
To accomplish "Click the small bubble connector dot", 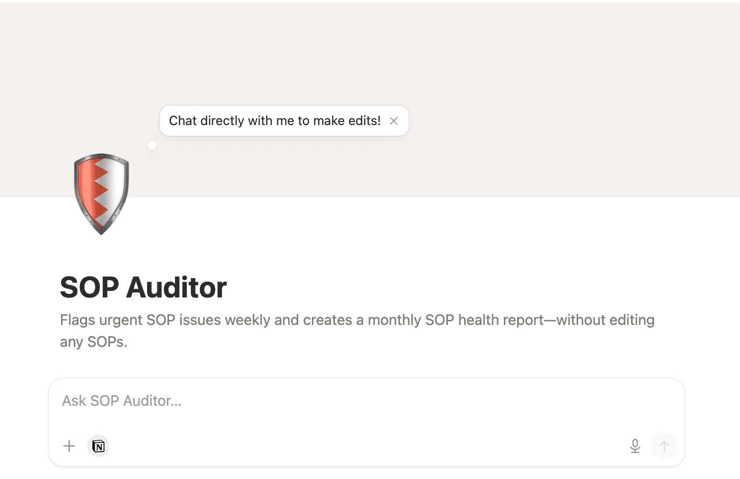I will pyautogui.click(x=152, y=144).
